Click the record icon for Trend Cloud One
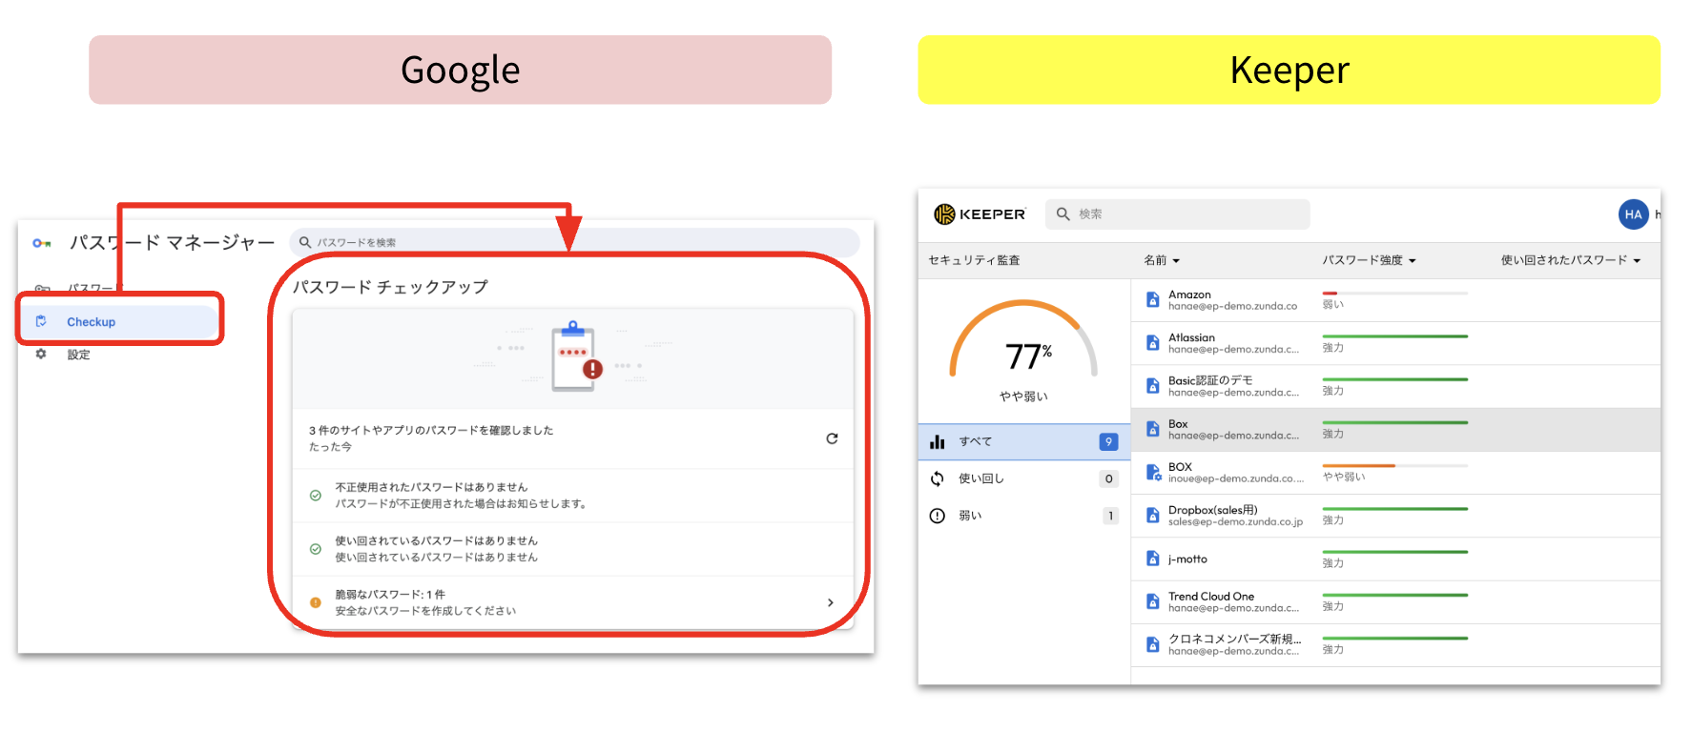This screenshot has width=1692, height=732. point(1153,602)
